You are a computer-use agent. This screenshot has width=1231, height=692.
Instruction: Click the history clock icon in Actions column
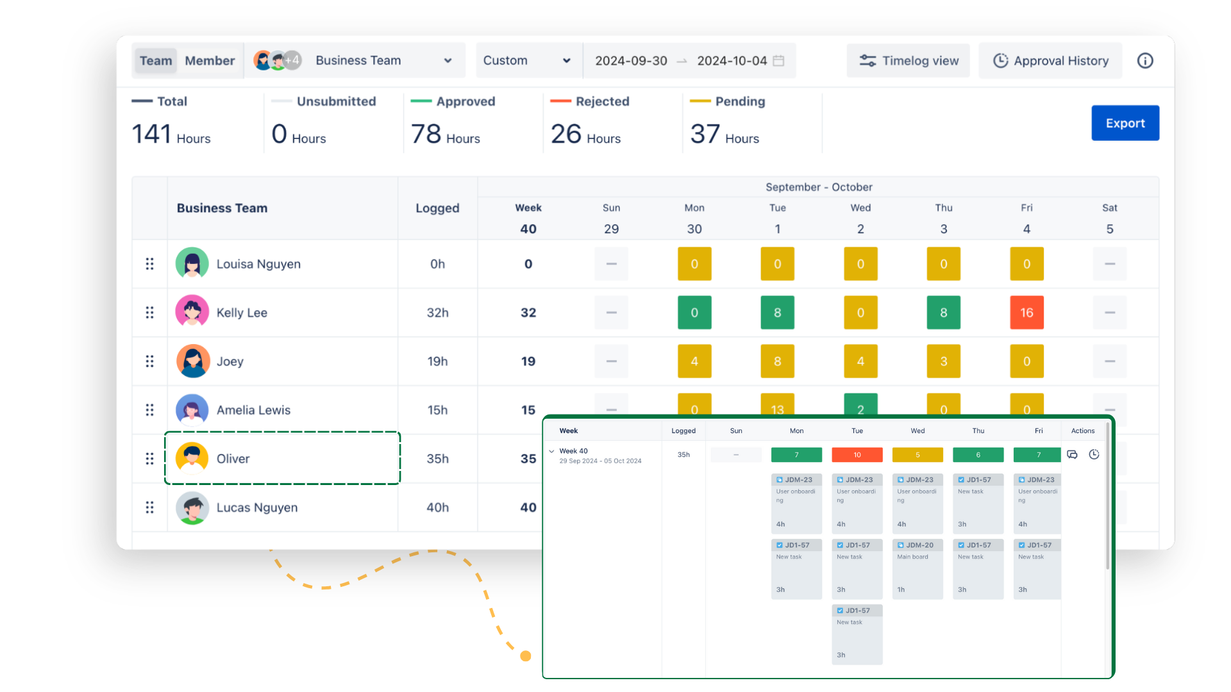(x=1094, y=455)
